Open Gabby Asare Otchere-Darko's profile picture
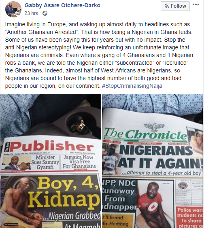 (x=13, y=9)
